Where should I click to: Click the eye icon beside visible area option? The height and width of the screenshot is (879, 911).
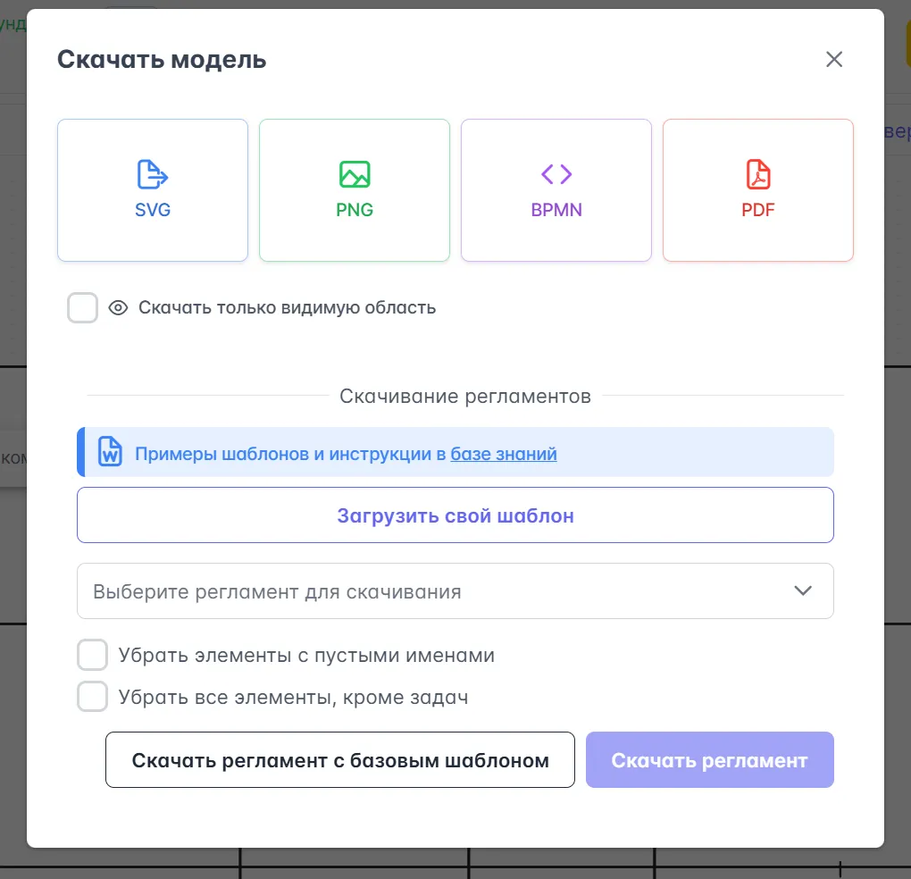click(x=118, y=308)
